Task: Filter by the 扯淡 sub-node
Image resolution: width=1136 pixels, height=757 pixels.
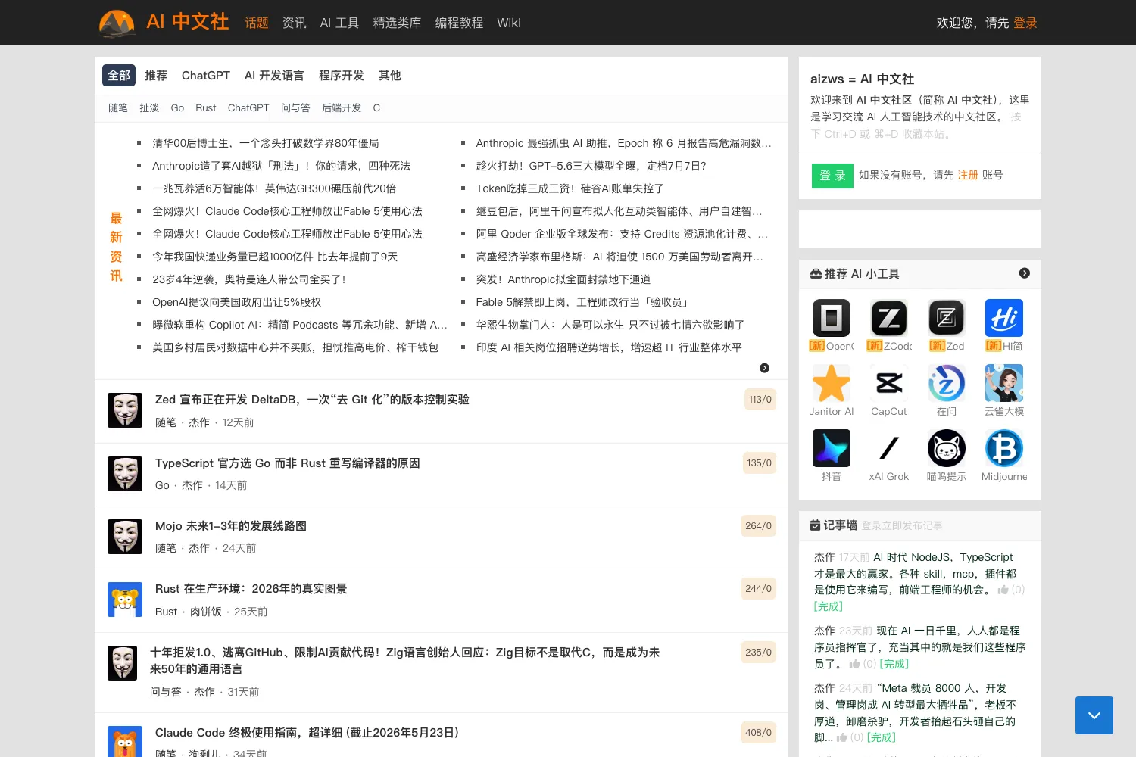Action: point(149,108)
